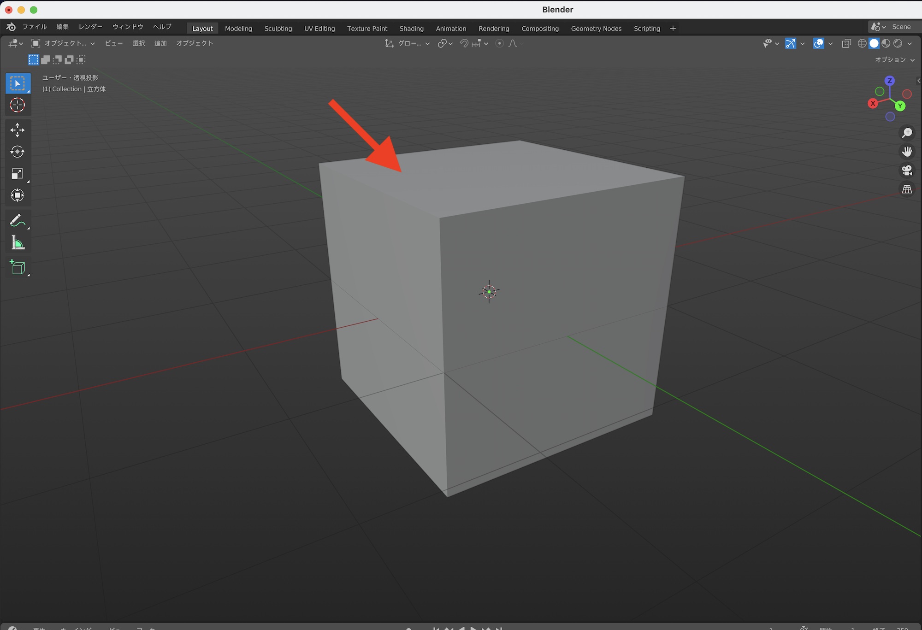Open the レンダー menu
The height and width of the screenshot is (630, 922).
click(90, 27)
